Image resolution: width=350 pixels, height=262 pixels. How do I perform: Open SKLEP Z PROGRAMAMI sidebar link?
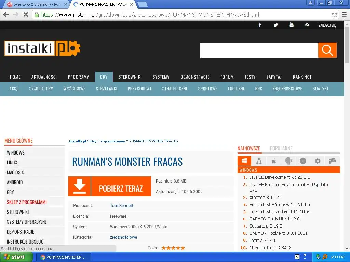tap(27, 202)
